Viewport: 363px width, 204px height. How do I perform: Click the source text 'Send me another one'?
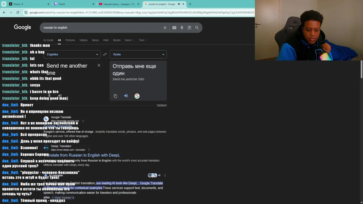click(67, 69)
